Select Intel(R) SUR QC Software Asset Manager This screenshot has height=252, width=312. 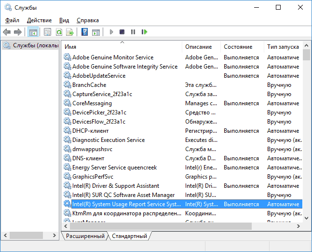182,195
